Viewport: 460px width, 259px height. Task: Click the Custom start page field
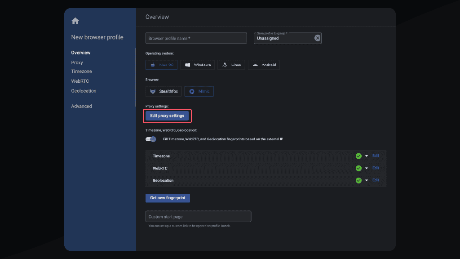[198, 217]
